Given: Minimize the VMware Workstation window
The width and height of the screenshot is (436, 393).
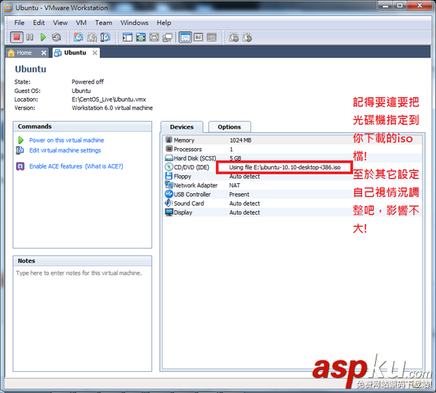Looking at the screenshot, I should 385,6.
